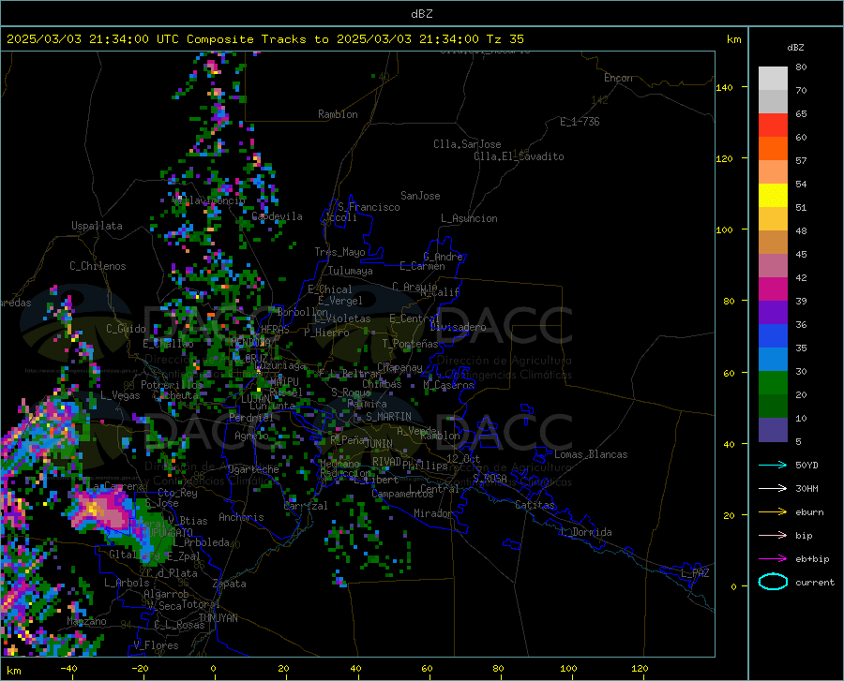
Task: Pick the dark orange 57-60 dBZ swatch
Action: click(x=773, y=149)
